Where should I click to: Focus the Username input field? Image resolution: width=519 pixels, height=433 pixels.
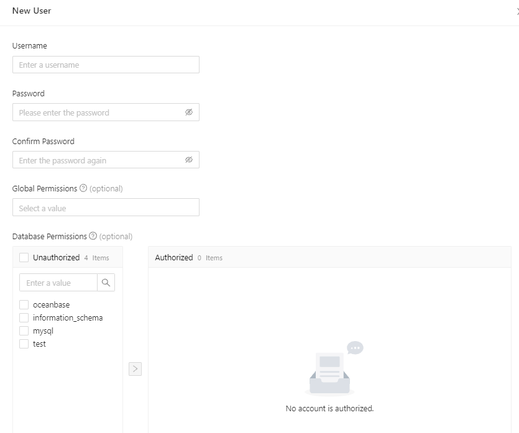[x=106, y=65]
